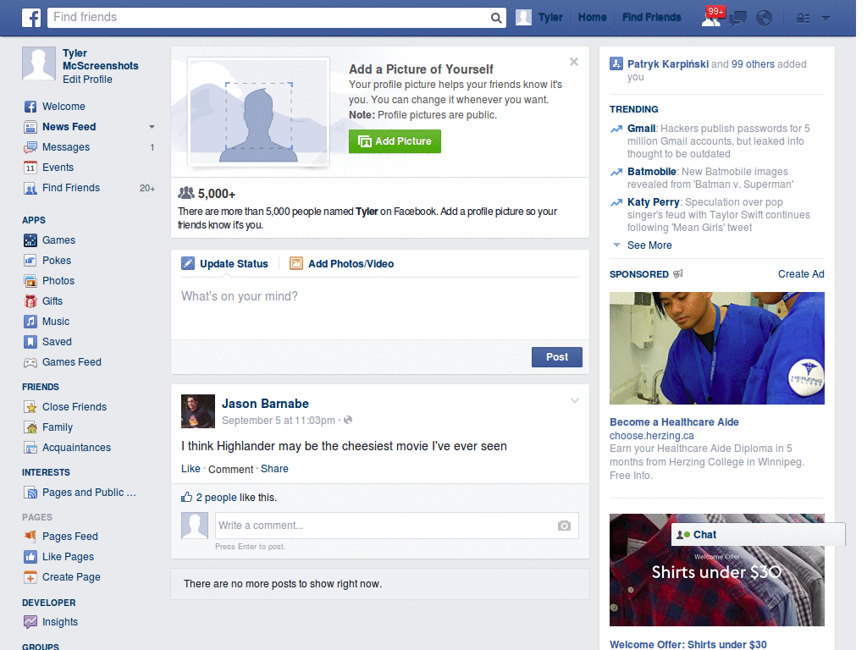Click the Facebook logo icon
The image size is (867, 650).
pos(31,18)
